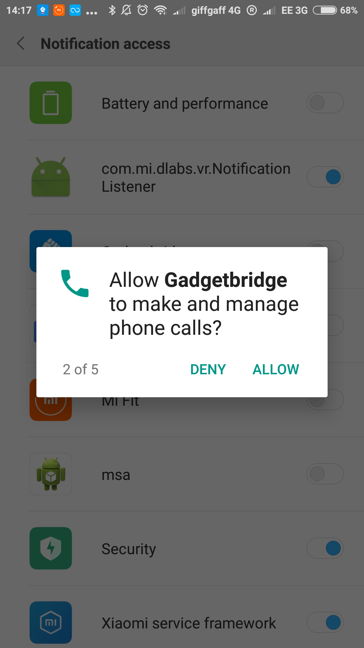Turn off the Security notification access switch

pyautogui.click(x=325, y=548)
